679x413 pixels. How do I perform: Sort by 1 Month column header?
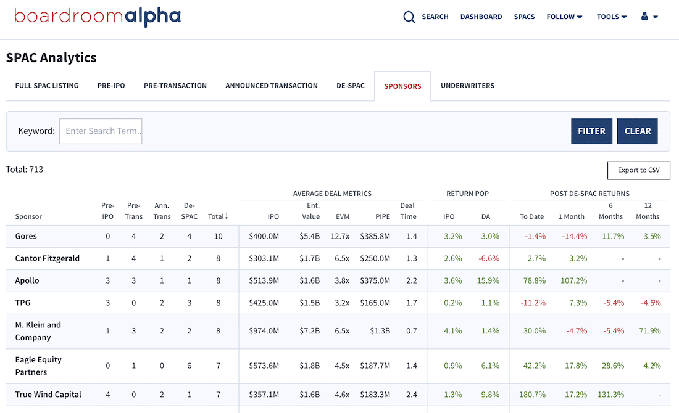coord(571,216)
